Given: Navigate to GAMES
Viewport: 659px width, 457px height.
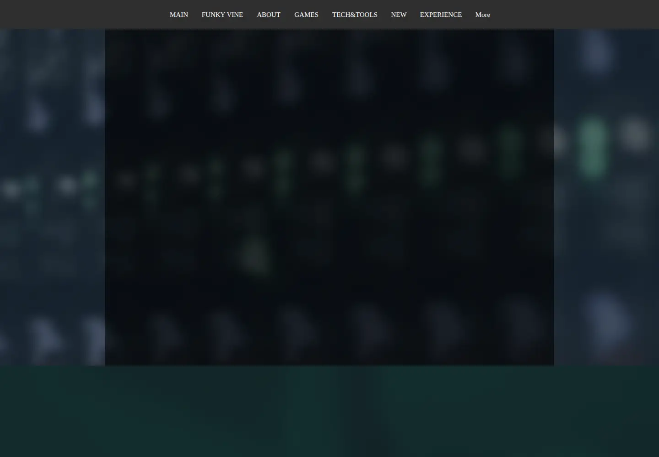Looking at the screenshot, I should pyautogui.click(x=306, y=15).
